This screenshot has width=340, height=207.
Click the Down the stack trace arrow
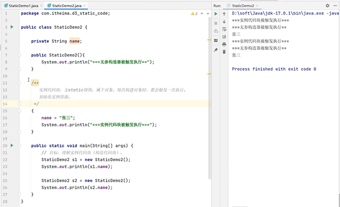pos(224,21)
